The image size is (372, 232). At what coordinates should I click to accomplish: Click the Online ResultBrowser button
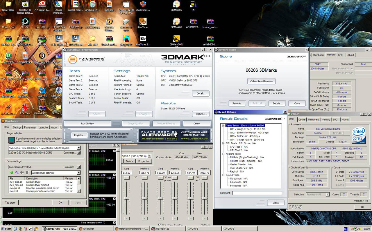pos(261,81)
